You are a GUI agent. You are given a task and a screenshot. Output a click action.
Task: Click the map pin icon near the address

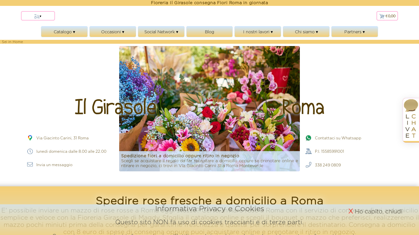[30, 138]
